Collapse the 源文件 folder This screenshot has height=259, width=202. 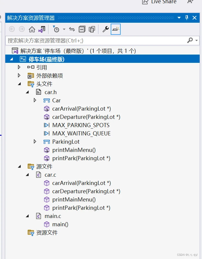(19, 166)
